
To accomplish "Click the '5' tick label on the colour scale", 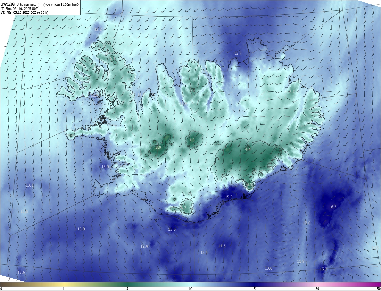I will [x=127, y=289].
